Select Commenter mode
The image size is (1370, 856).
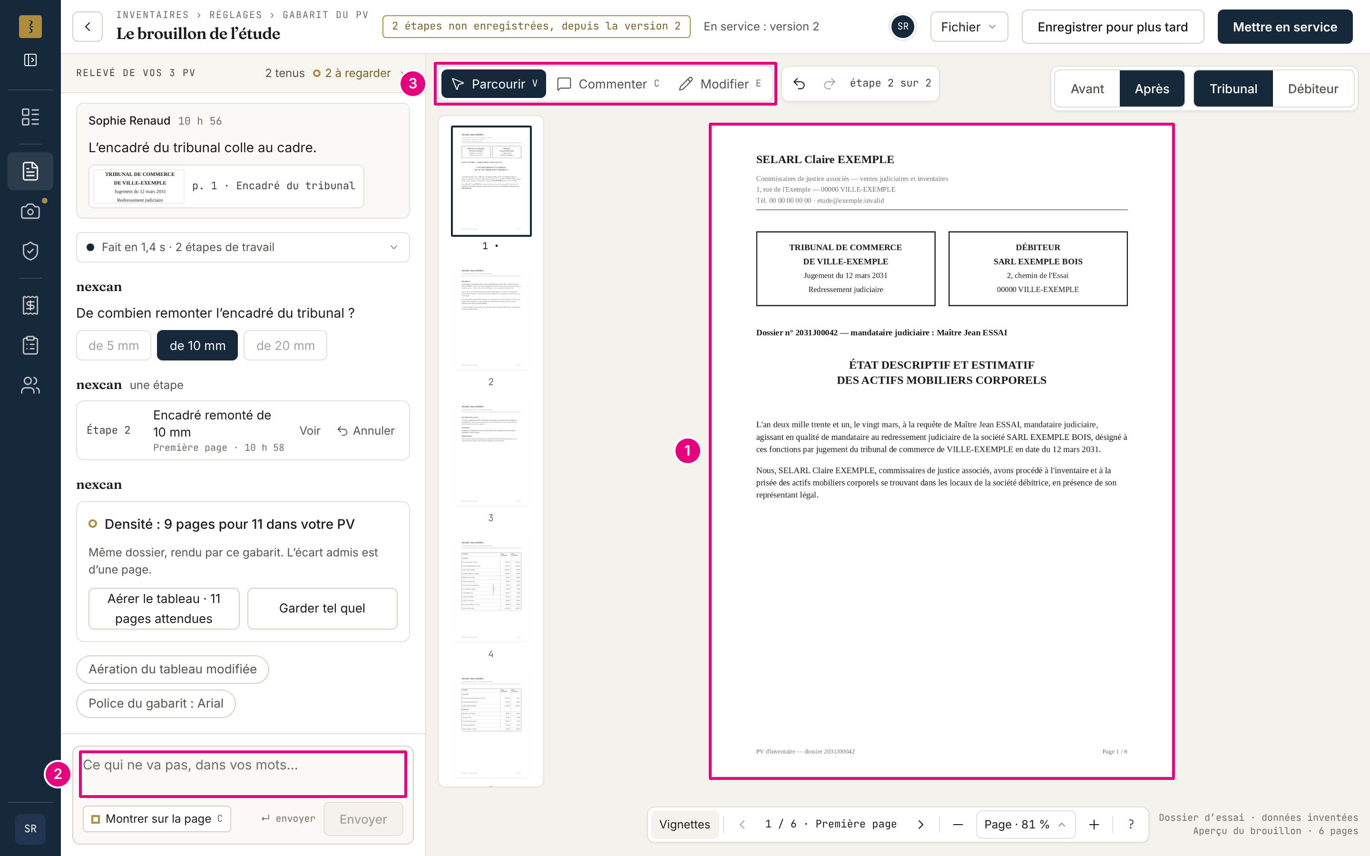[608, 84]
